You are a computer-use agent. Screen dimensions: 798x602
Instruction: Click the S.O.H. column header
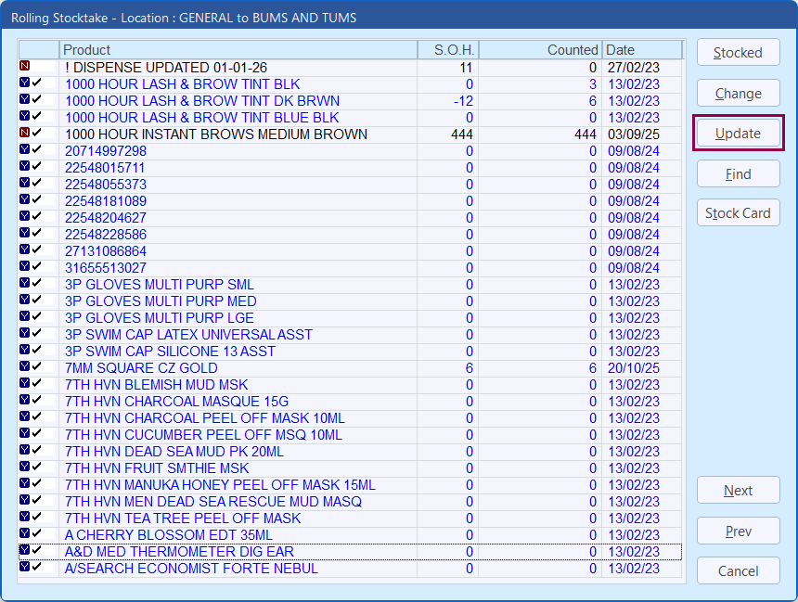(447, 50)
